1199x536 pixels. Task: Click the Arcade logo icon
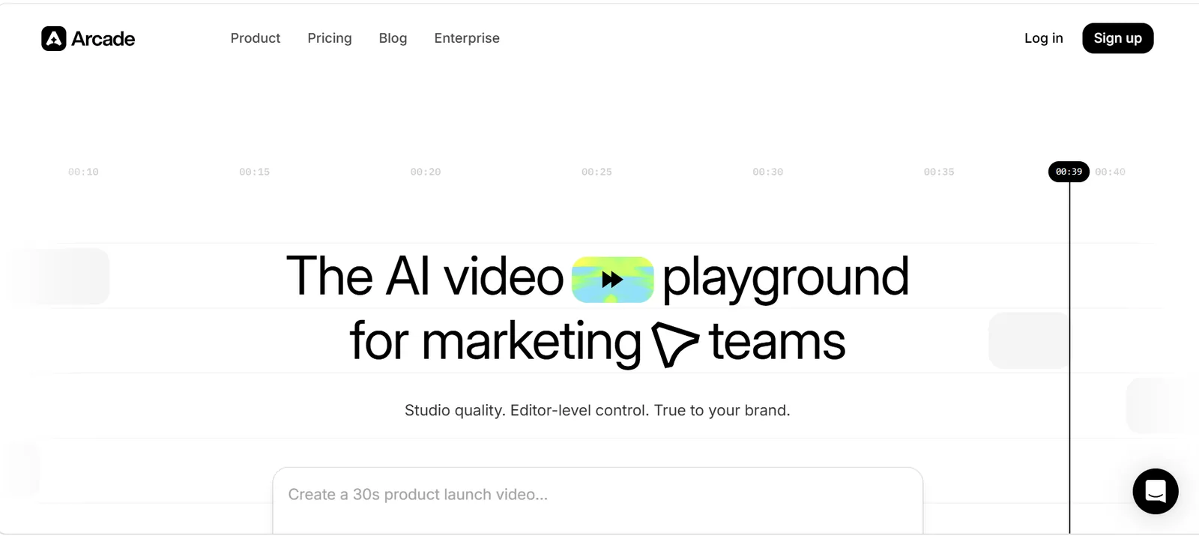54,38
